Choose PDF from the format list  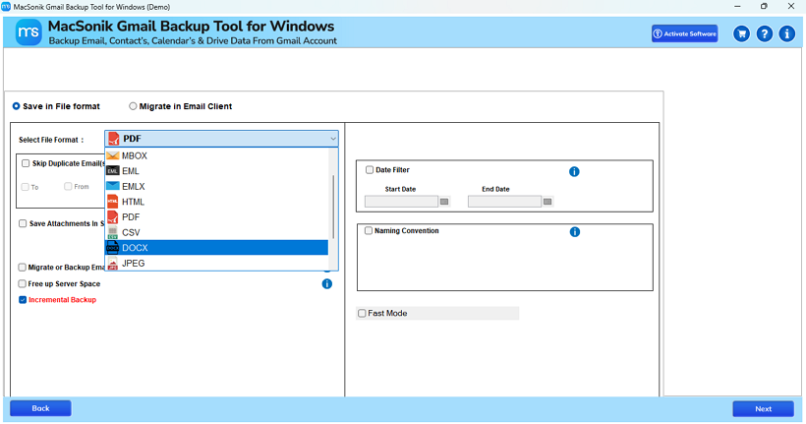[x=216, y=217]
